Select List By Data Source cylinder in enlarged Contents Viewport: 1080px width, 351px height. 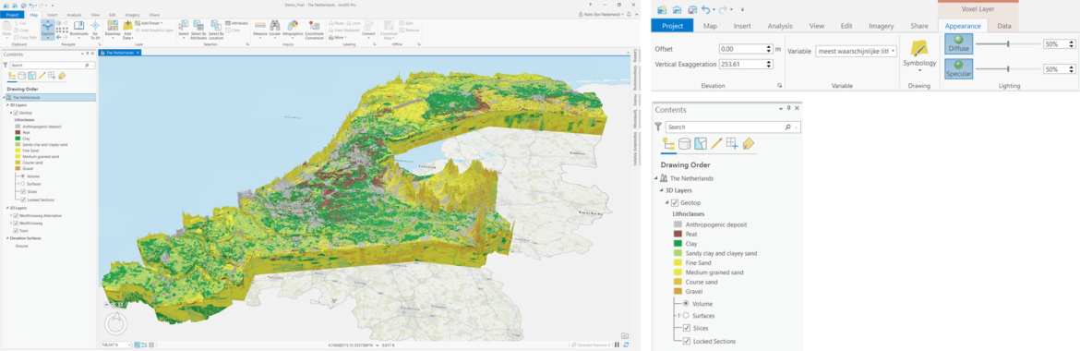[685, 143]
